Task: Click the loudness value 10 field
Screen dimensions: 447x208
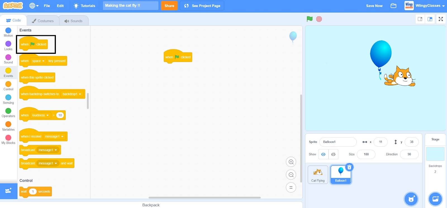Action: 60,115
